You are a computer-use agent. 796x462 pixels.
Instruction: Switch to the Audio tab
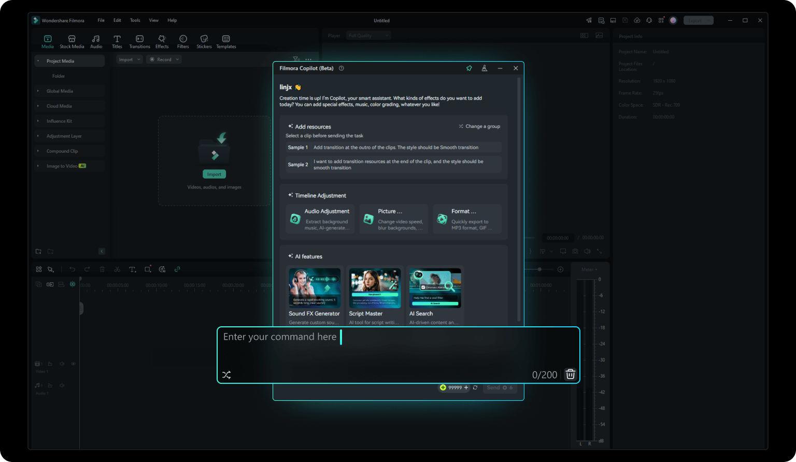(x=96, y=42)
